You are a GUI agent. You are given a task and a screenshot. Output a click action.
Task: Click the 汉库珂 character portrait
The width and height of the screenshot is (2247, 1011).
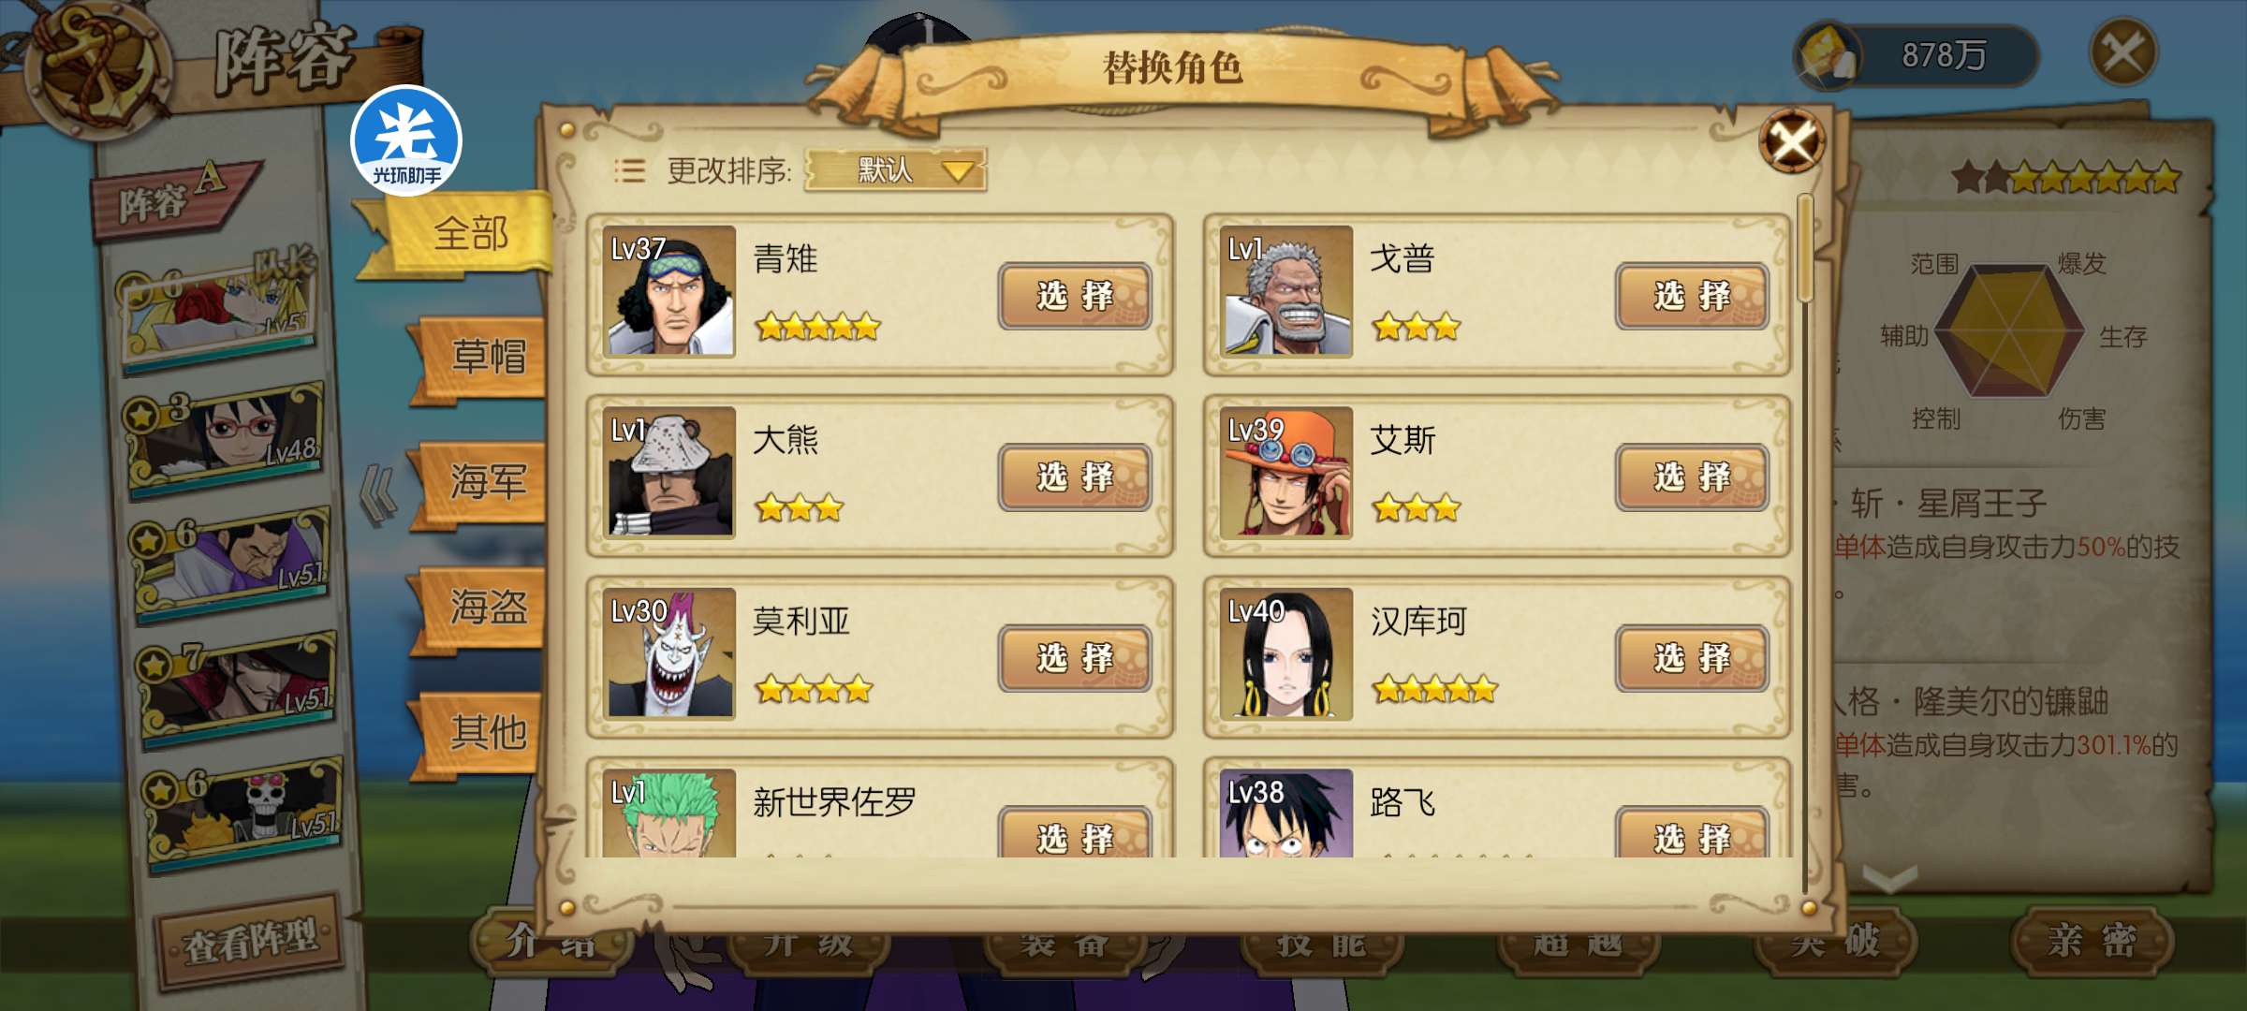click(x=1286, y=653)
